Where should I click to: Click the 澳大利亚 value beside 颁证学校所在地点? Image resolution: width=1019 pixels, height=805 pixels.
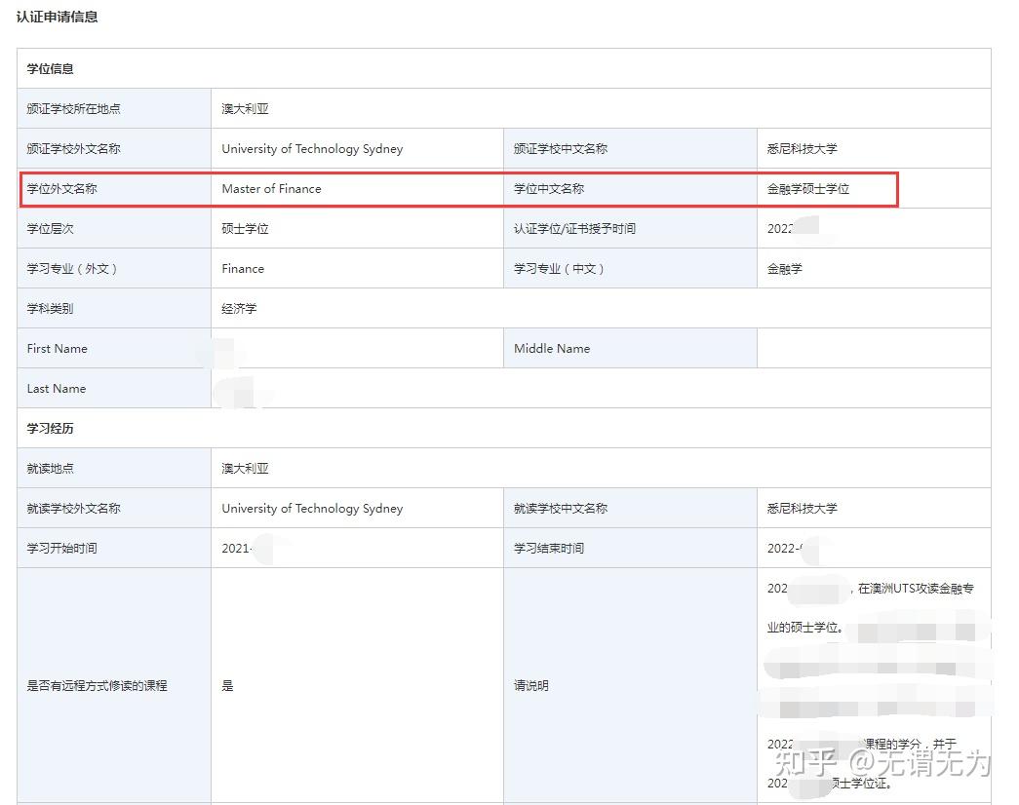(245, 109)
